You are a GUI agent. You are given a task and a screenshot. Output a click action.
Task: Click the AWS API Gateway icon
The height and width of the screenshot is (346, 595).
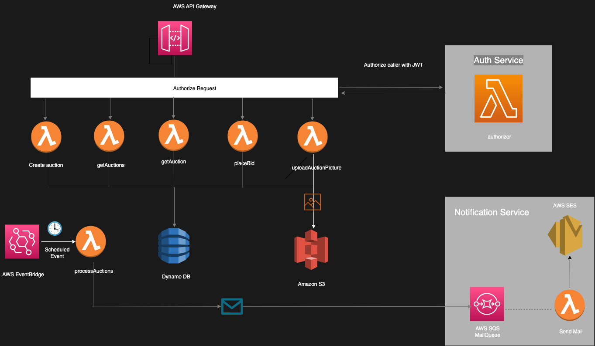pyautogui.click(x=175, y=38)
